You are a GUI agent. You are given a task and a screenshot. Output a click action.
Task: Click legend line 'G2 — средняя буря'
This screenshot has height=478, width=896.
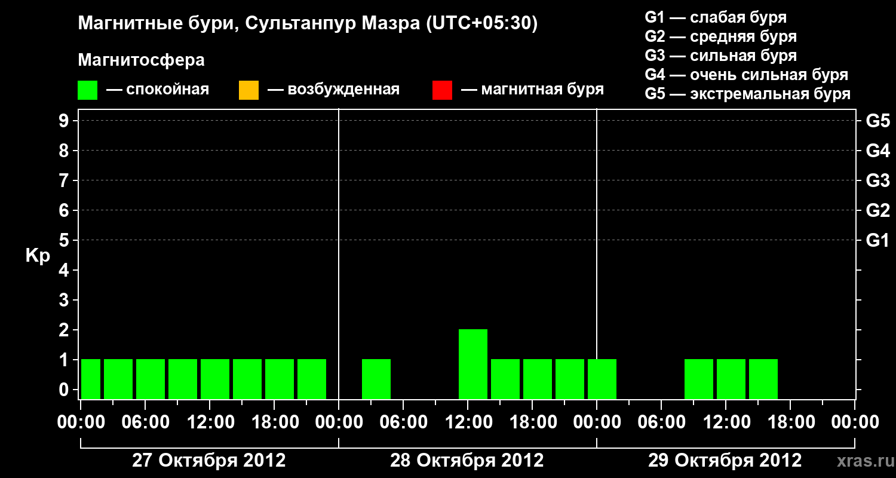pos(721,36)
